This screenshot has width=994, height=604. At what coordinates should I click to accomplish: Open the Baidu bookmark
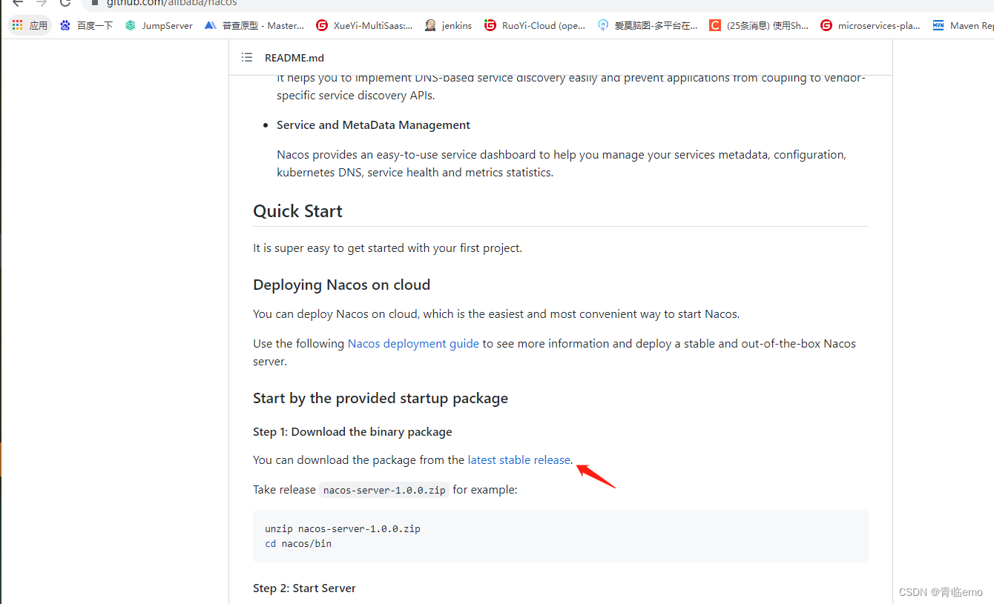87,25
